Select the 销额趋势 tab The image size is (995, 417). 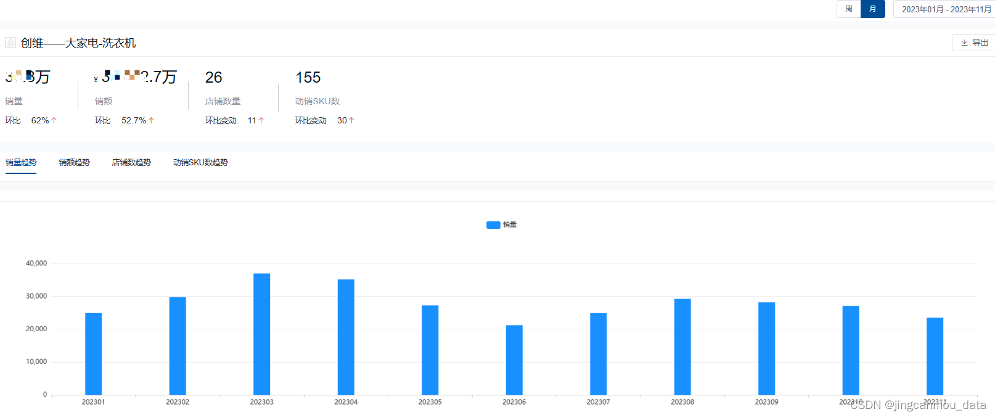click(x=74, y=162)
